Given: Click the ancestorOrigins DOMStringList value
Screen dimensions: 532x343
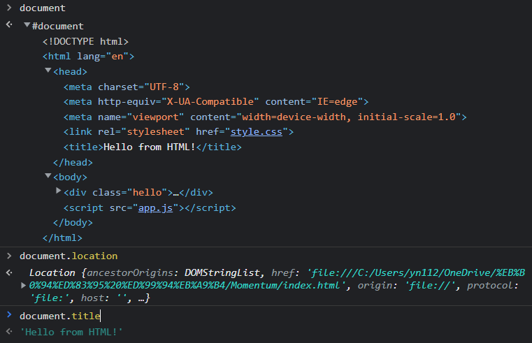Looking at the screenshot, I should point(222,273).
